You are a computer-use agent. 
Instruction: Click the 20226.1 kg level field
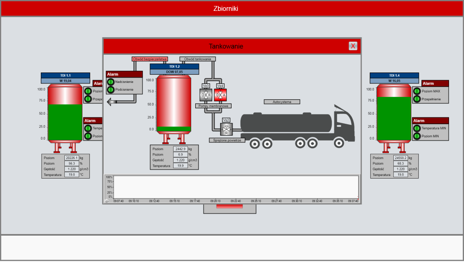(x=72, y=158)
